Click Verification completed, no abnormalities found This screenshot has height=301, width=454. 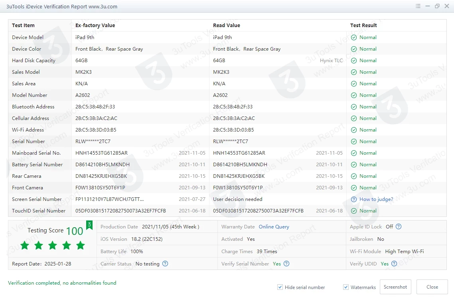62,283
